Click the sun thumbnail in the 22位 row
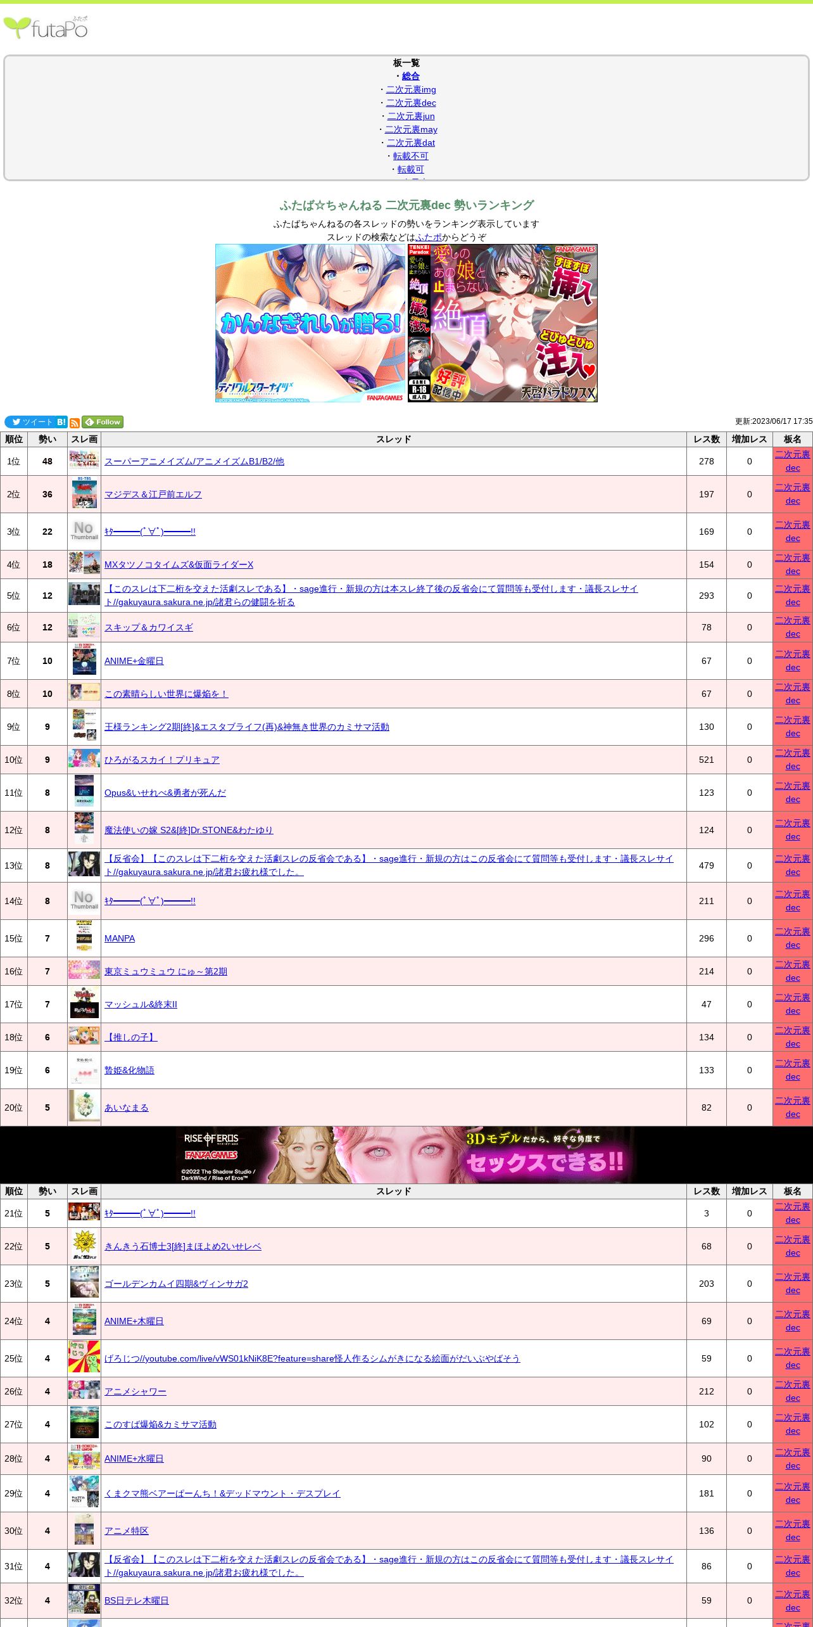The height and width of the screenshot is (1627, 813). click(84, 1246)
